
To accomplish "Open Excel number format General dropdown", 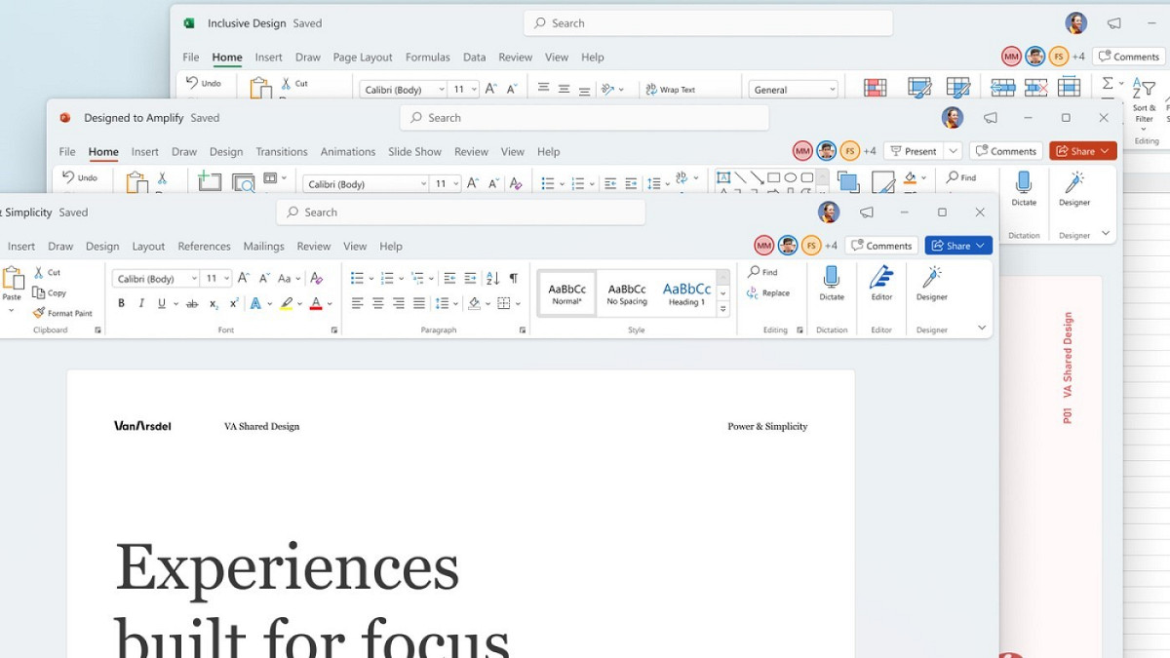I will click(x=832, y=90).
